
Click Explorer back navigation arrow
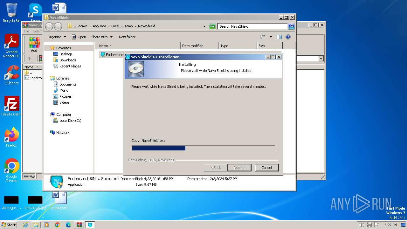[49, 26]
